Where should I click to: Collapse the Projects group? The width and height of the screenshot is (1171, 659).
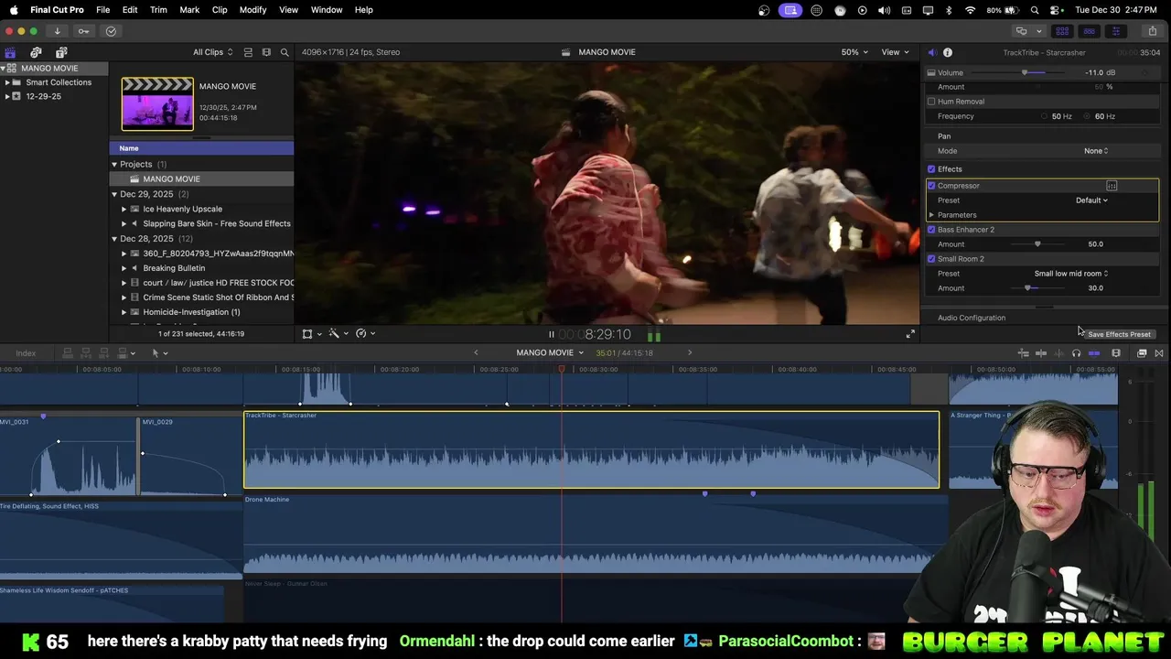click(x=114, y=165)
